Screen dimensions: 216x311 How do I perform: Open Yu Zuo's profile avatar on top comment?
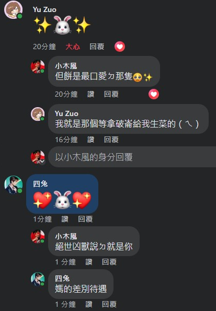pyautogui.click(x=13, y=10)
